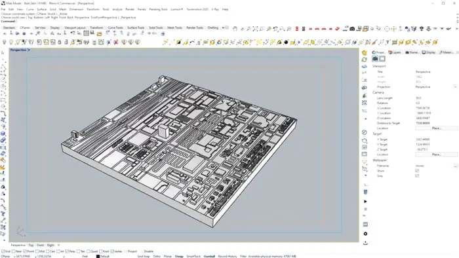Viewport: 459px width, 258px height.
Task: Click the black sphere icon in toolbar
Action: [286, 43]
